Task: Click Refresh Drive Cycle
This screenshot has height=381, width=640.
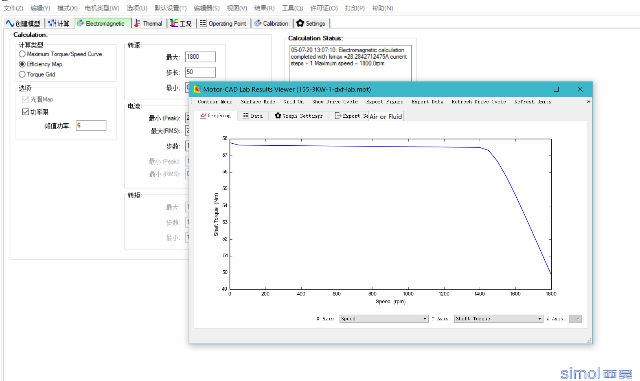Action: pyautogui.click(x=479, y=102)
